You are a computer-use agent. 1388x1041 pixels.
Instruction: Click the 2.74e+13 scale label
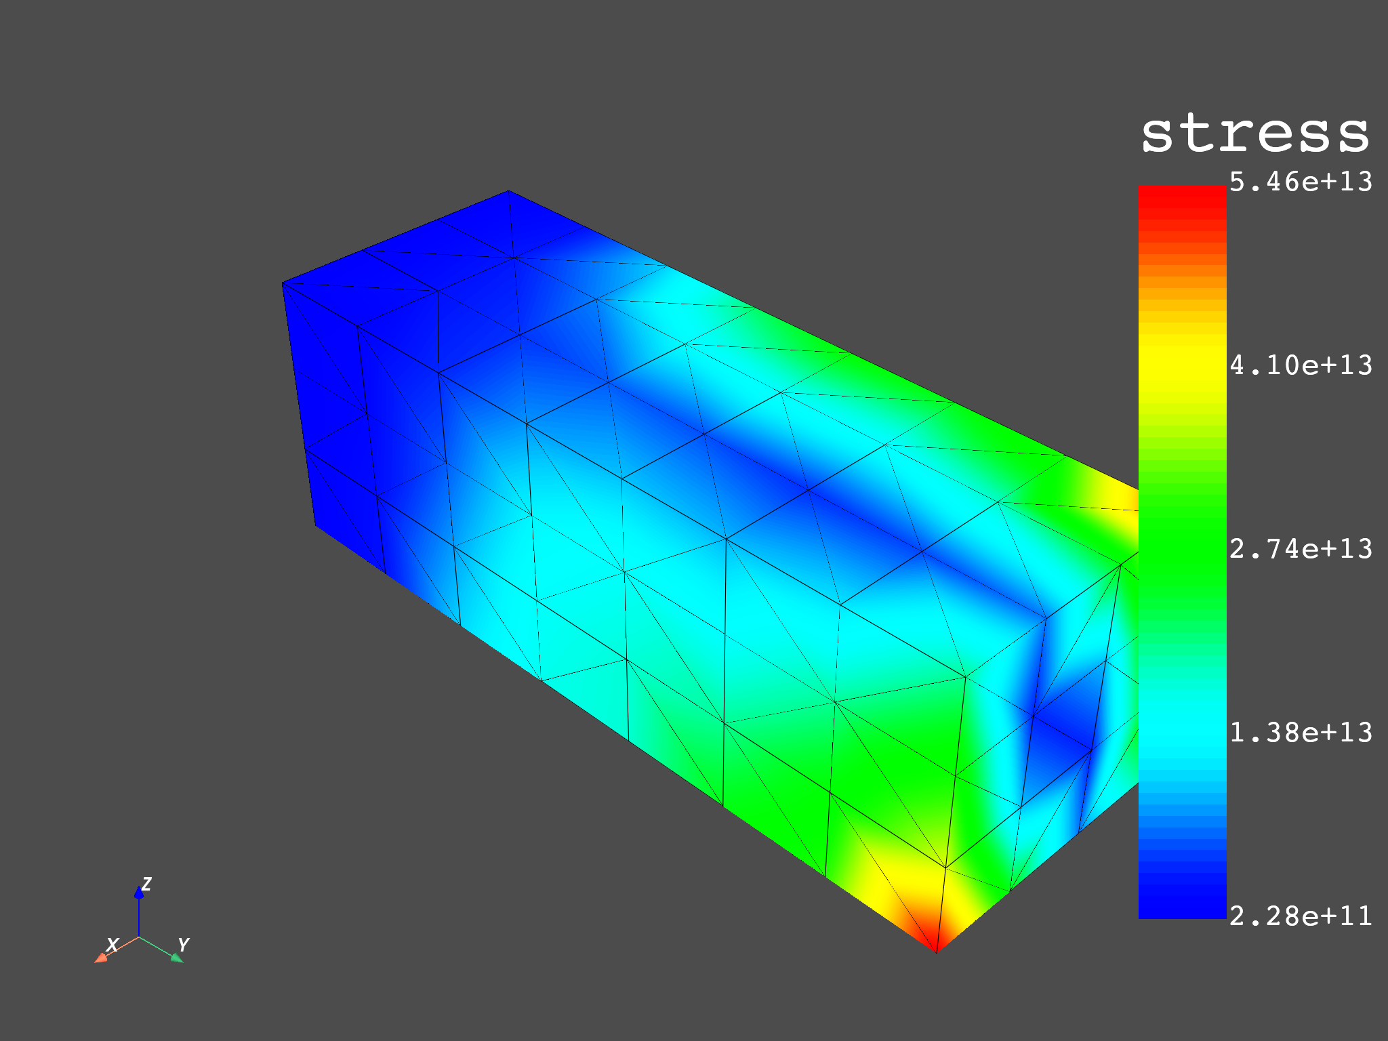pyautogui.click(x=1301, y=549)
